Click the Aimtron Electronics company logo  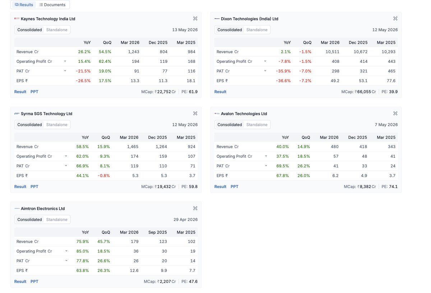17,208
